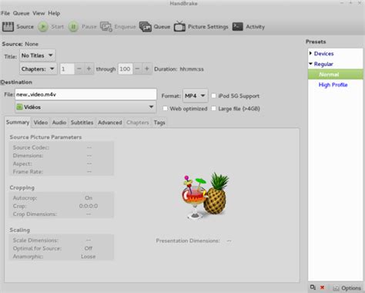Click the Crop value '0:0:0:0'
Viewport: 365px width, 293px height.
tap(89, 206)
